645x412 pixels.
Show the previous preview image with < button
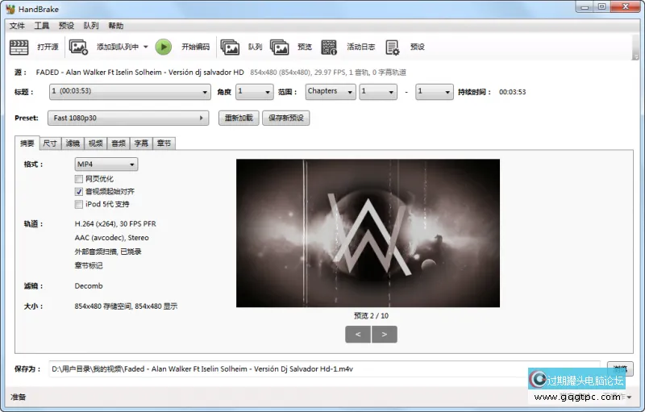coord(358,335)
